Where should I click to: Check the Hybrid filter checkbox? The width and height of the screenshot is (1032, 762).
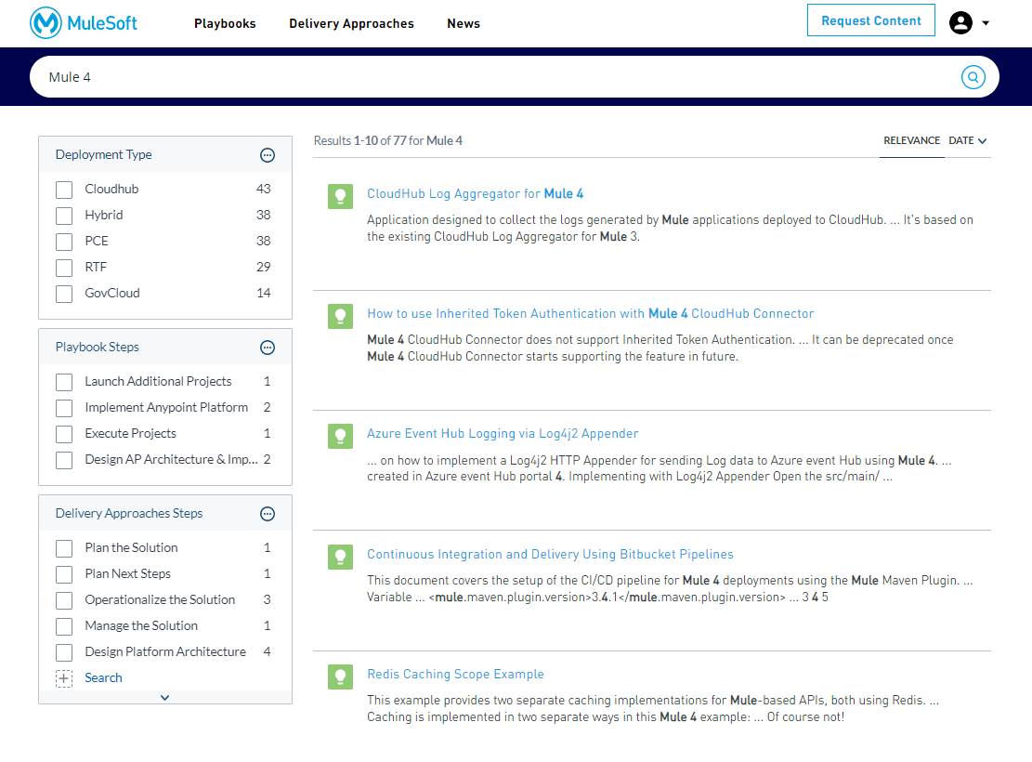point(64,216)
